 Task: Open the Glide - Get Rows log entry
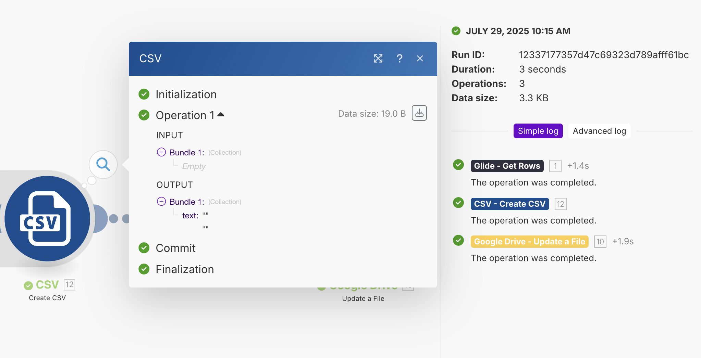point(507,166)
